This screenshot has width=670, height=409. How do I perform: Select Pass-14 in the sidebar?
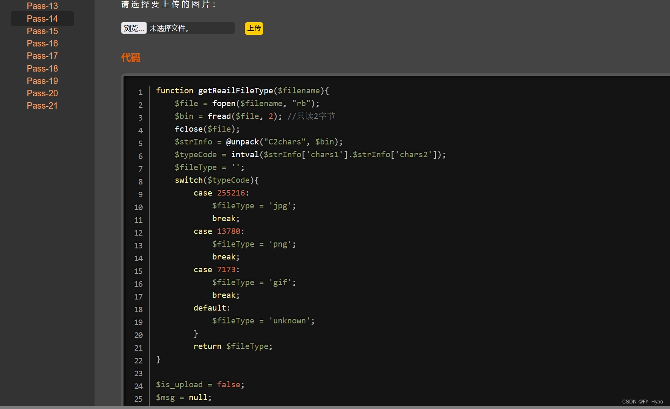(x=42, y=19)
